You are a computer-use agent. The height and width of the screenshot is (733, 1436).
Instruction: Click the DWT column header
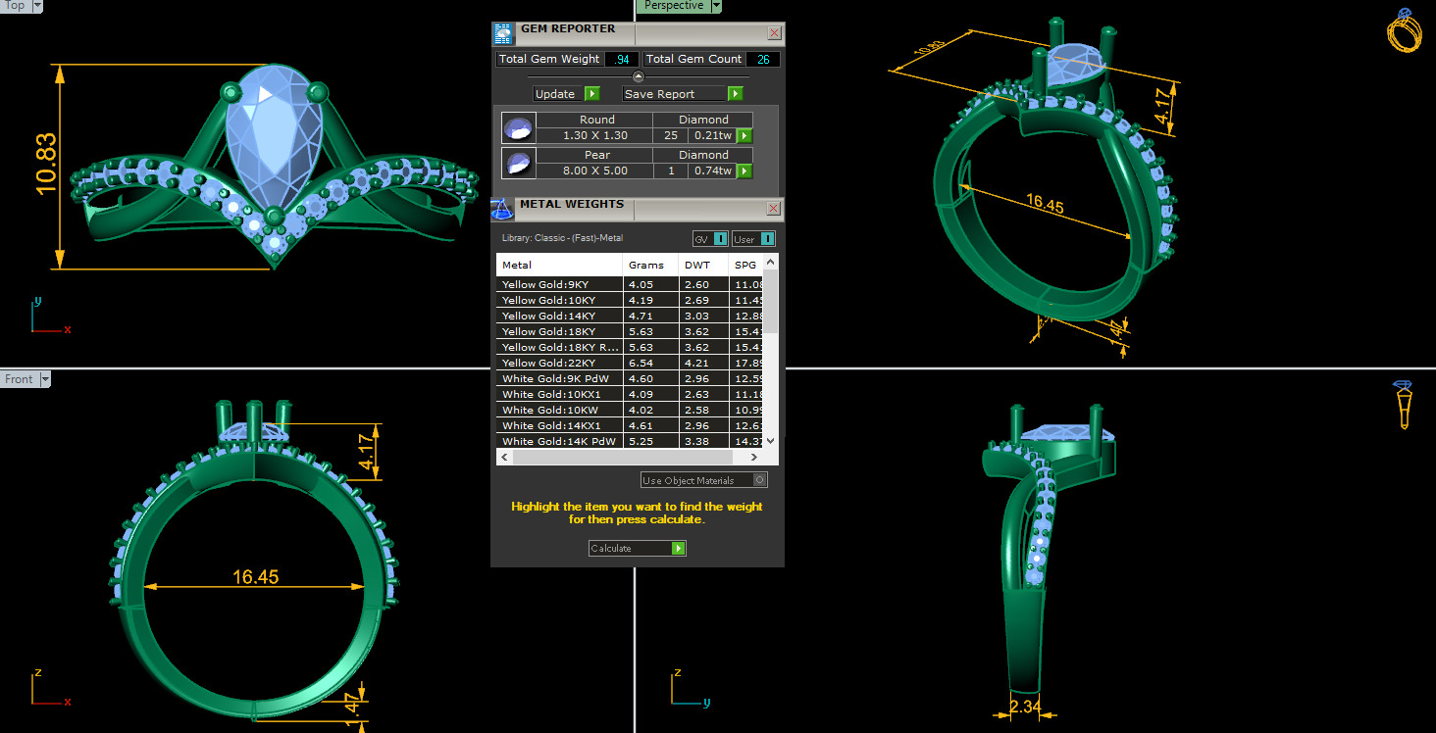[x=703, y=265]
